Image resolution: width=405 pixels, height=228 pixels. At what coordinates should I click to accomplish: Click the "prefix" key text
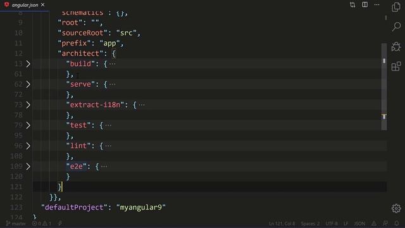(x=75, y=43)
